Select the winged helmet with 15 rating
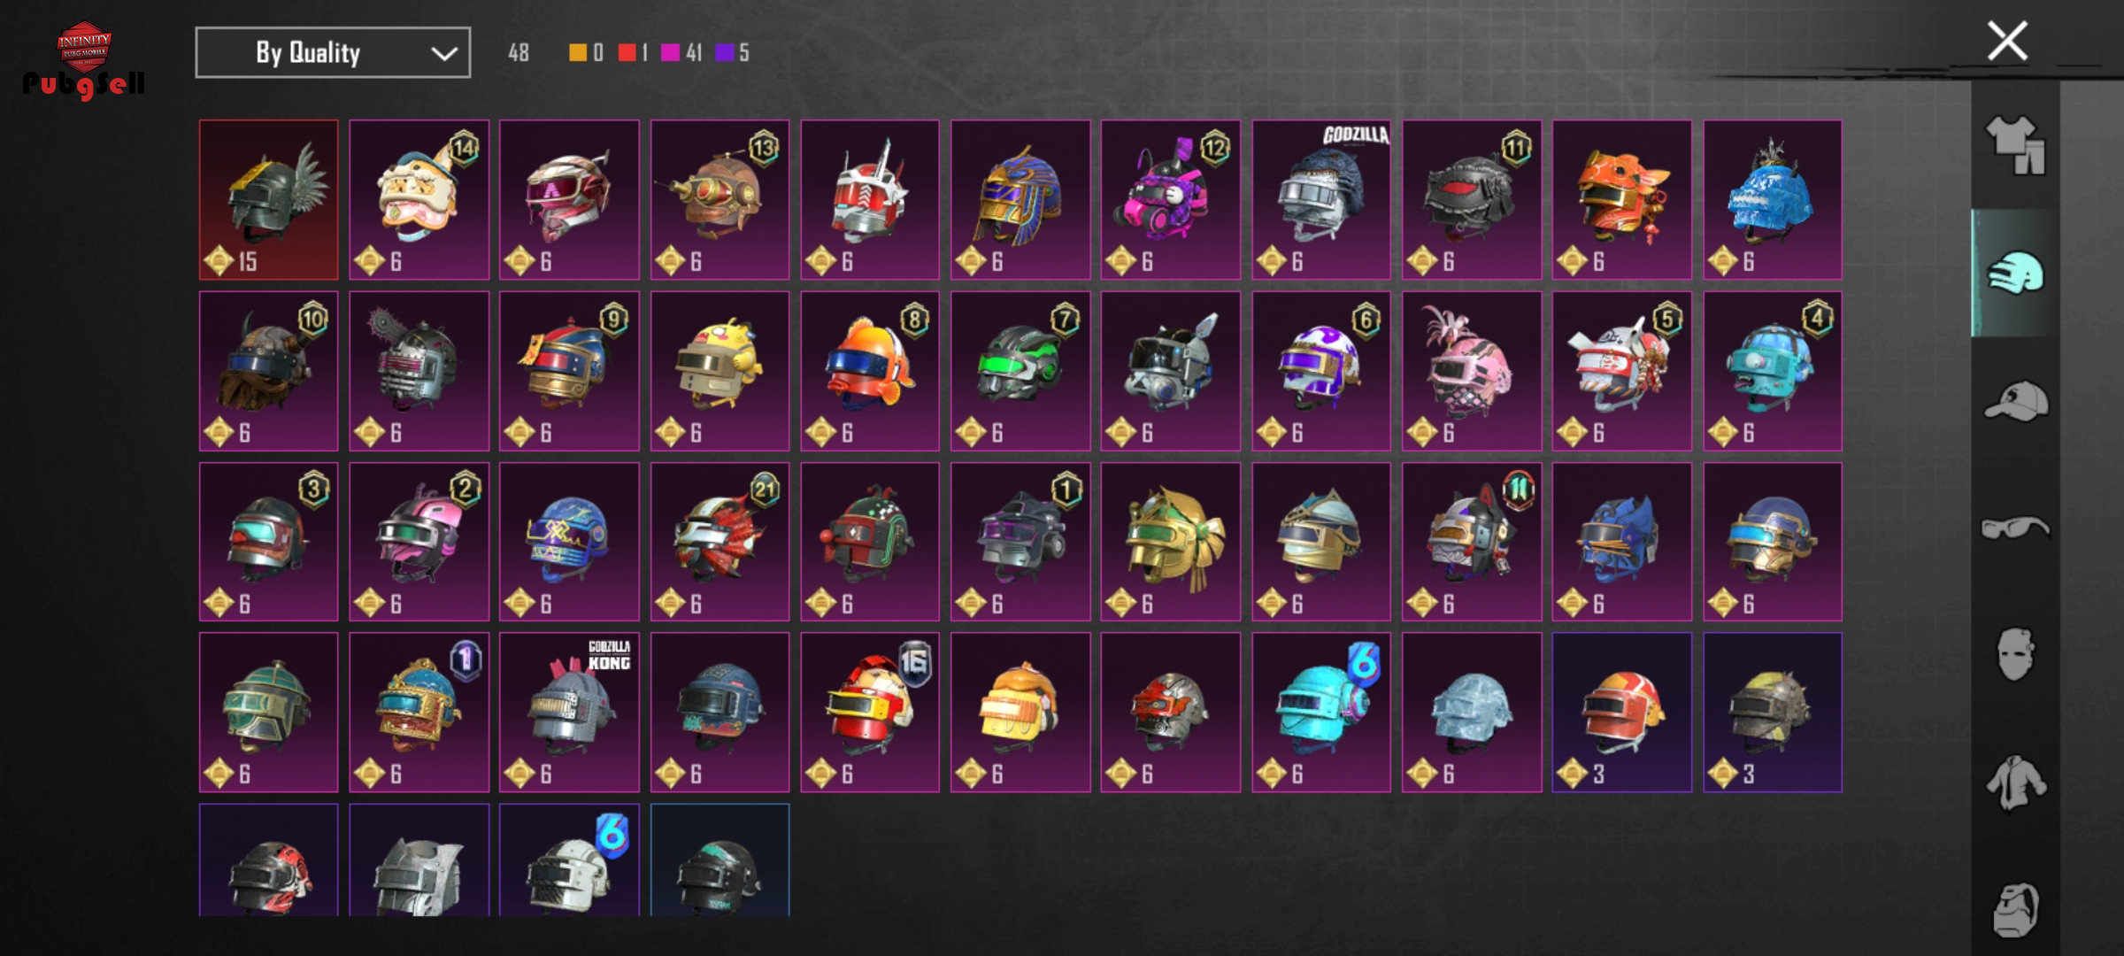 (x=268, y=200)
